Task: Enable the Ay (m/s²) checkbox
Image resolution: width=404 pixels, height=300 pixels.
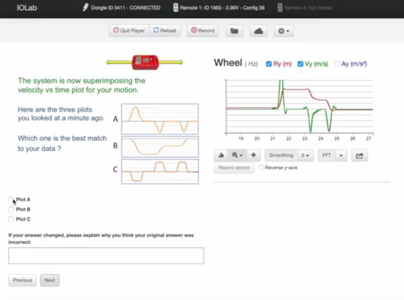Action: (337, 64)
